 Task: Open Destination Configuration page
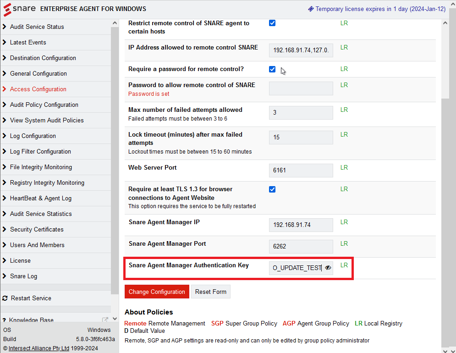43,58
